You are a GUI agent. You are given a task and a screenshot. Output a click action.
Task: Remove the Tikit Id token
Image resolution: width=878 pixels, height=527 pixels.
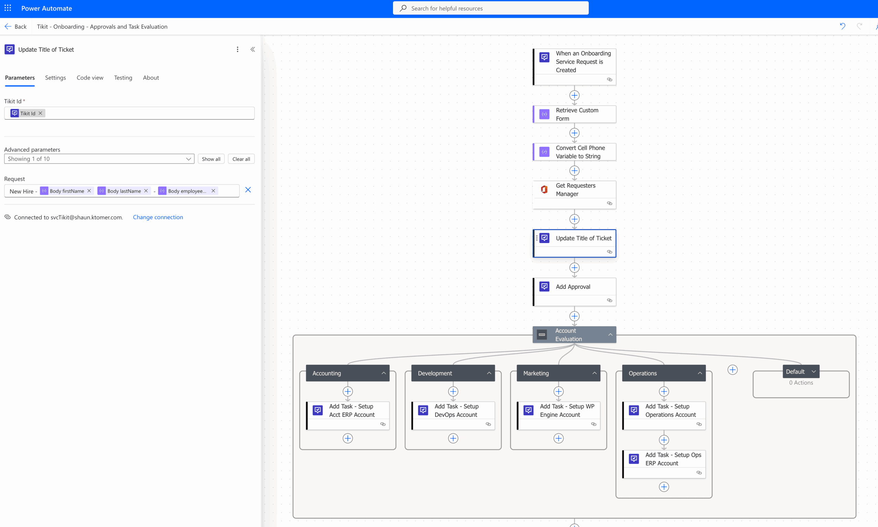pyautogui.click(x=40, y=113)
